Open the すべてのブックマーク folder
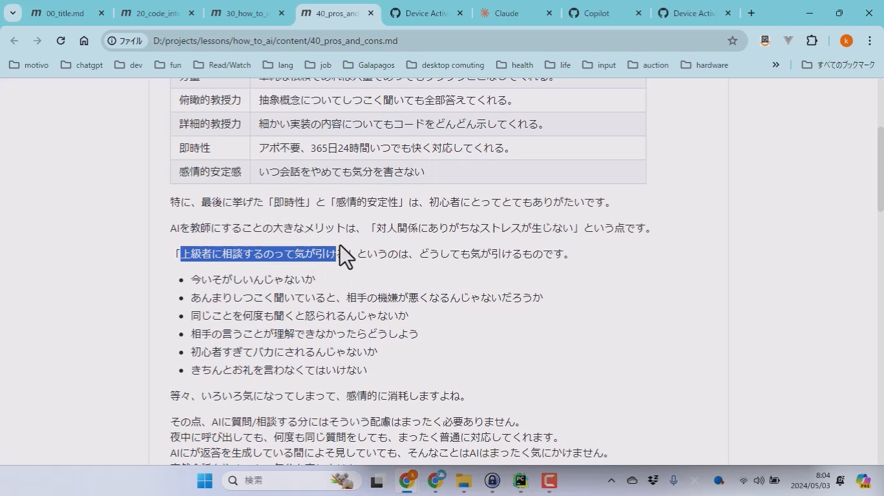Viewport: 884px width, 496px height. pyautogui.click(x=838, y=65)
